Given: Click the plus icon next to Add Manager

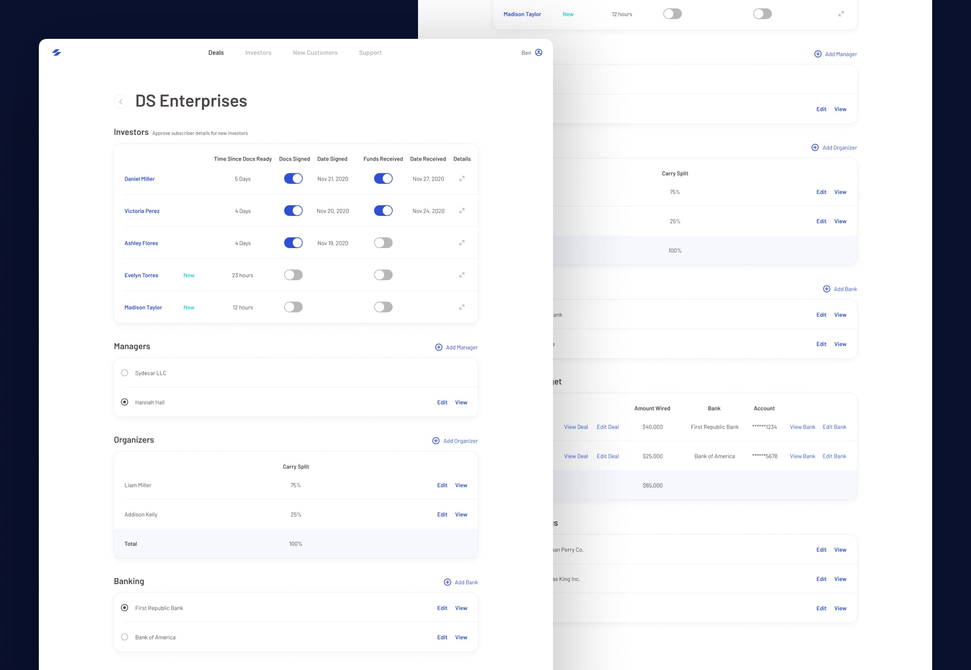Looking at the screenshot, I should point(438,347).
